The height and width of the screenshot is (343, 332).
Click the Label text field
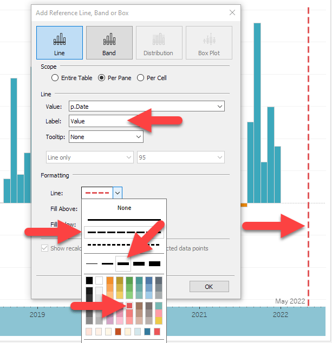click(97, 122)
